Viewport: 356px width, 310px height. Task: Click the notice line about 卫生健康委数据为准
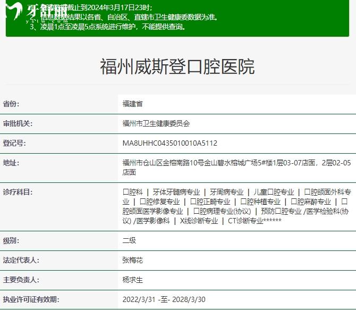click(x=124, y=17)
